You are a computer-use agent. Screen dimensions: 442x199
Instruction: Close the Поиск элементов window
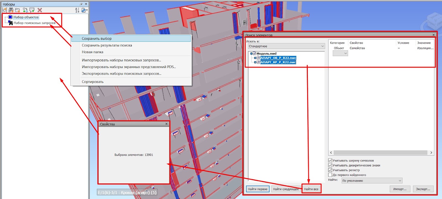(433, 35)
